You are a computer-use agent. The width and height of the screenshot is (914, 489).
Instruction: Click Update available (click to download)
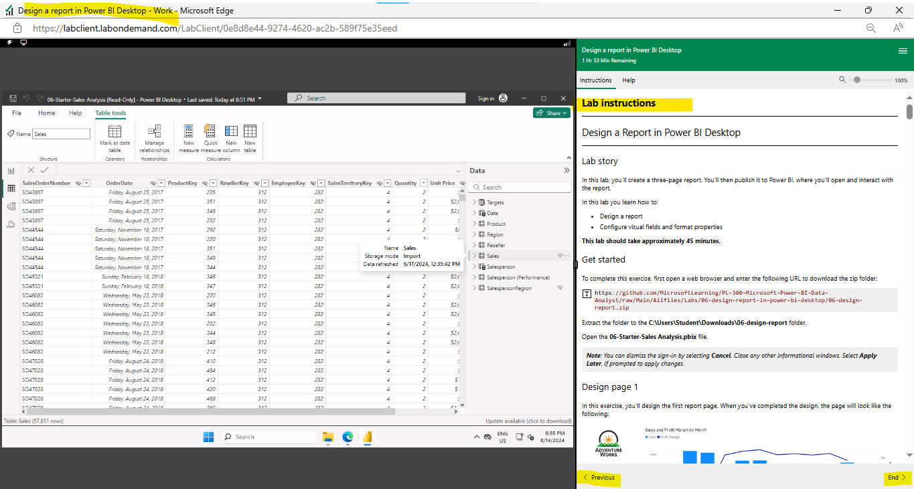pyautogui.click(x=528, y=421)
